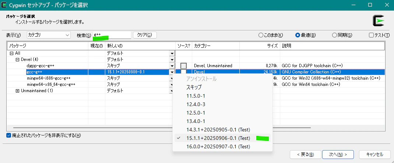Open the 表示(V) カテゴリ combo box
Viewport: 394px width, 163px height.
pyautogui.click(x=49, y=35)
